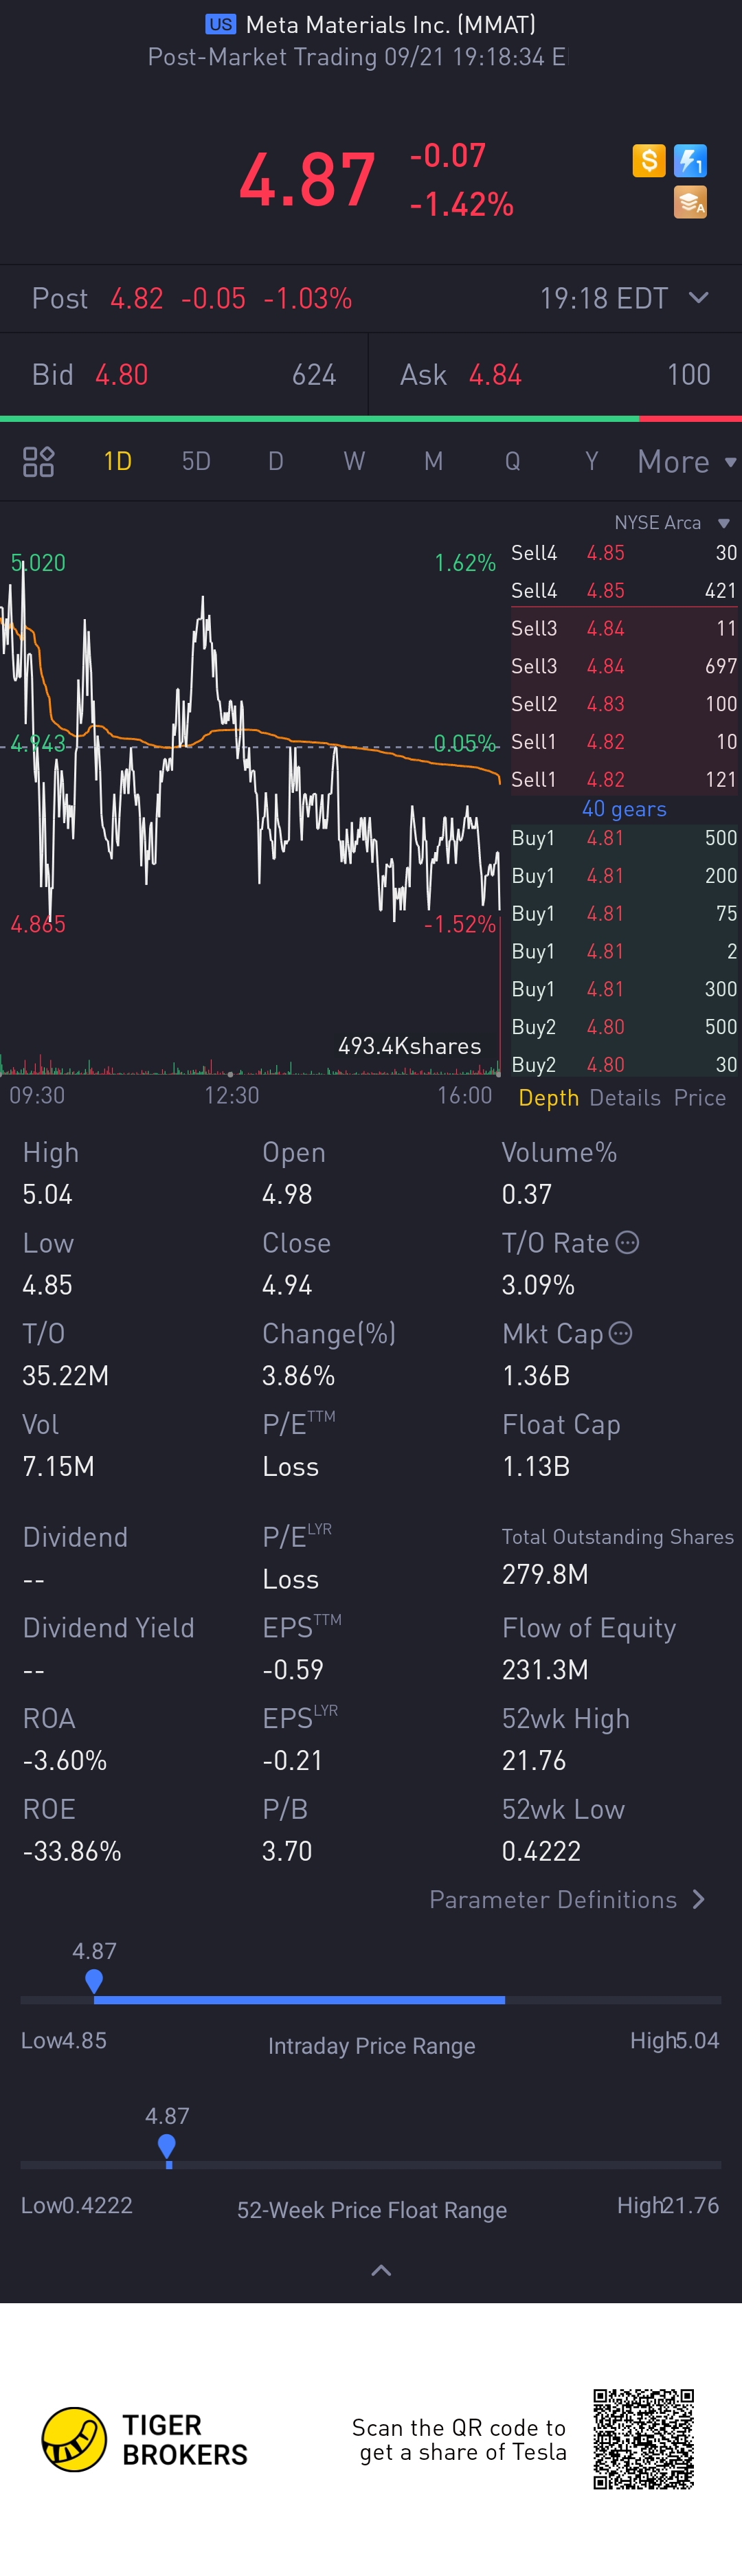Screen dimensions: 742x2576
Task: Expand the 19:18 EDT post-market dropdown
Action: (x=699, y=298)
